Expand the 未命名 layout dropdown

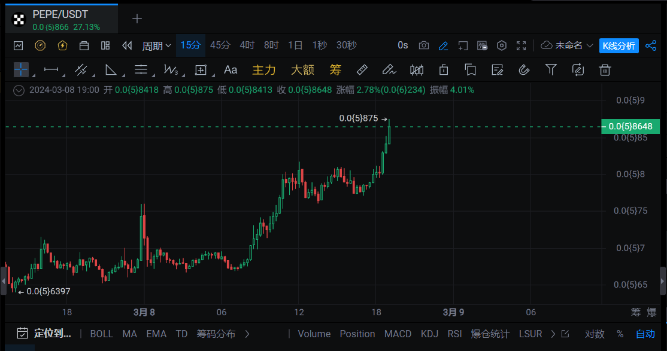pyautogui.click(x=567, y=45)
